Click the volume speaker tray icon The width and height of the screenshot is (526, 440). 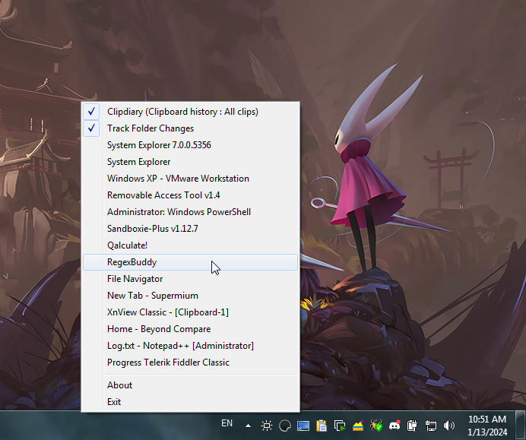(x=448, y=426)
